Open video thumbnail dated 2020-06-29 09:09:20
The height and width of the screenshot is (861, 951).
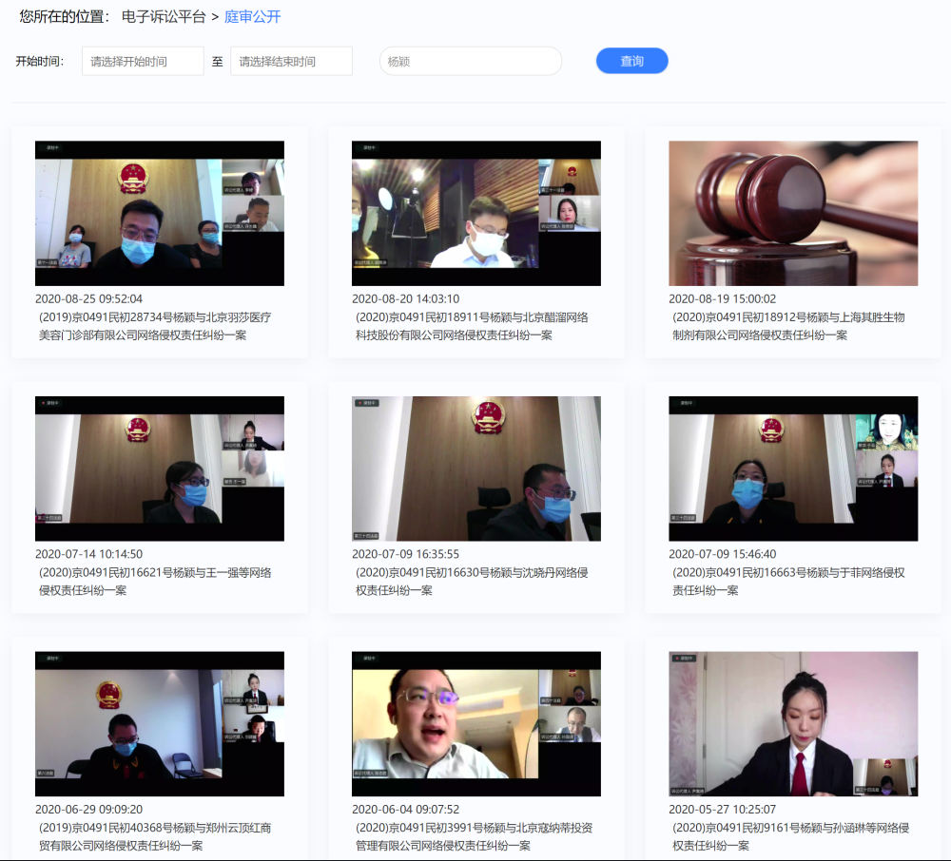tap(160, 723)
